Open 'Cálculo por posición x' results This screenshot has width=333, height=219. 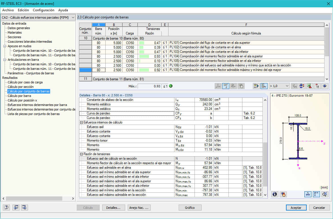(22, 101)
